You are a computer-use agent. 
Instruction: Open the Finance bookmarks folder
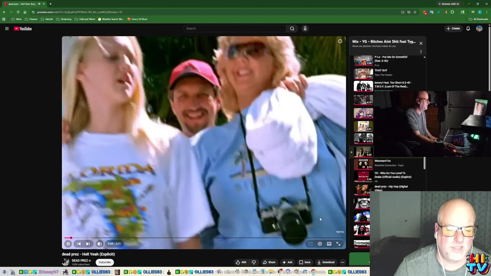31,19
